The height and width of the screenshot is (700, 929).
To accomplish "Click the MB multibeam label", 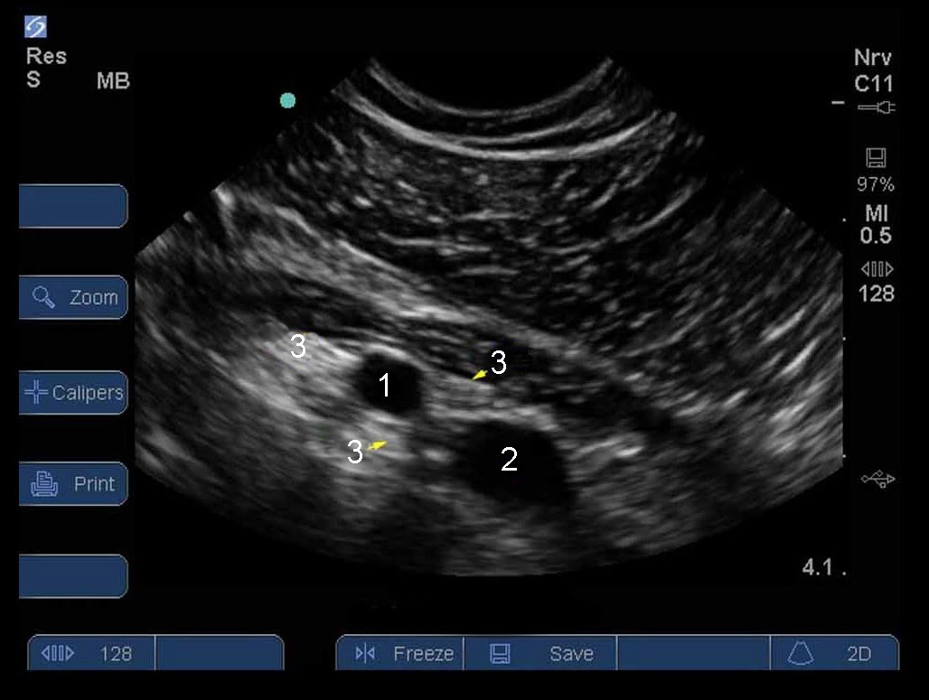I will click(113, 81).
